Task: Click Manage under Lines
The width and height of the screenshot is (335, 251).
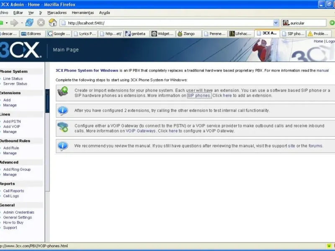Action: point(10,132)
